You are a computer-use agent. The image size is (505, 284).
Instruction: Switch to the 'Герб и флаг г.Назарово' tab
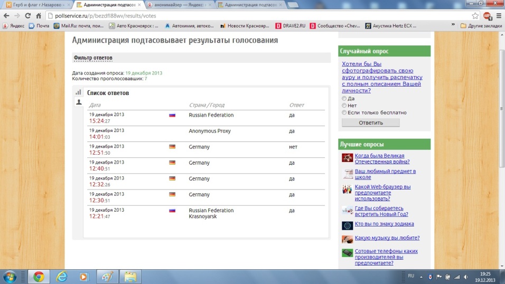pos(38,5)
